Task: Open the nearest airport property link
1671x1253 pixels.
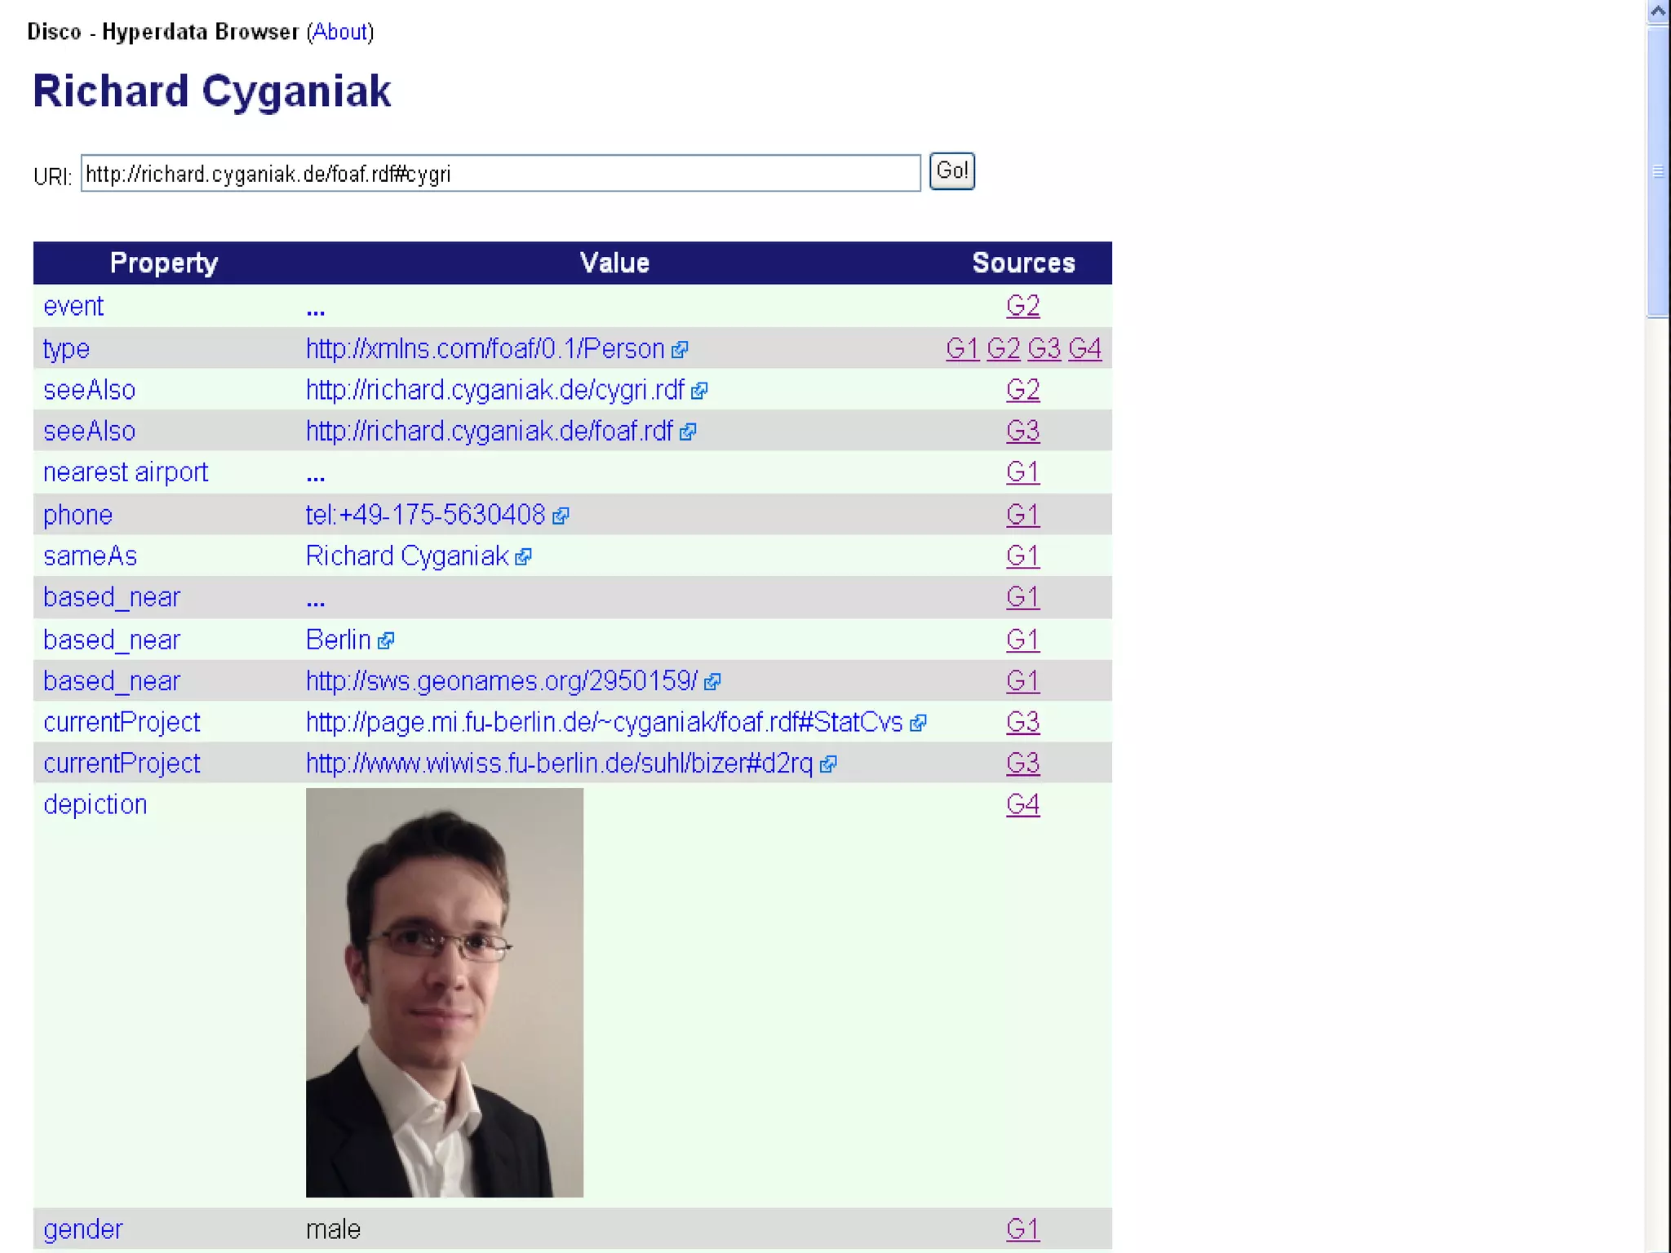Action: pos(126,472)
